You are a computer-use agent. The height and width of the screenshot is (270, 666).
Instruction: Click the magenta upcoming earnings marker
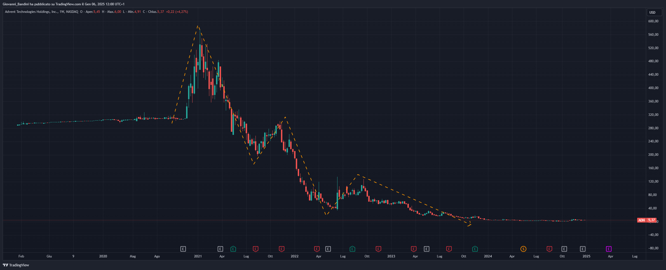click(609, 249)
